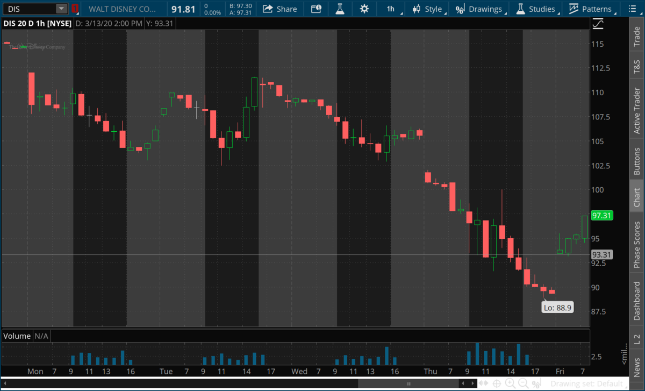Click the N/A value next to Volume
Screen dimensions: 645x391
point(41,336)
